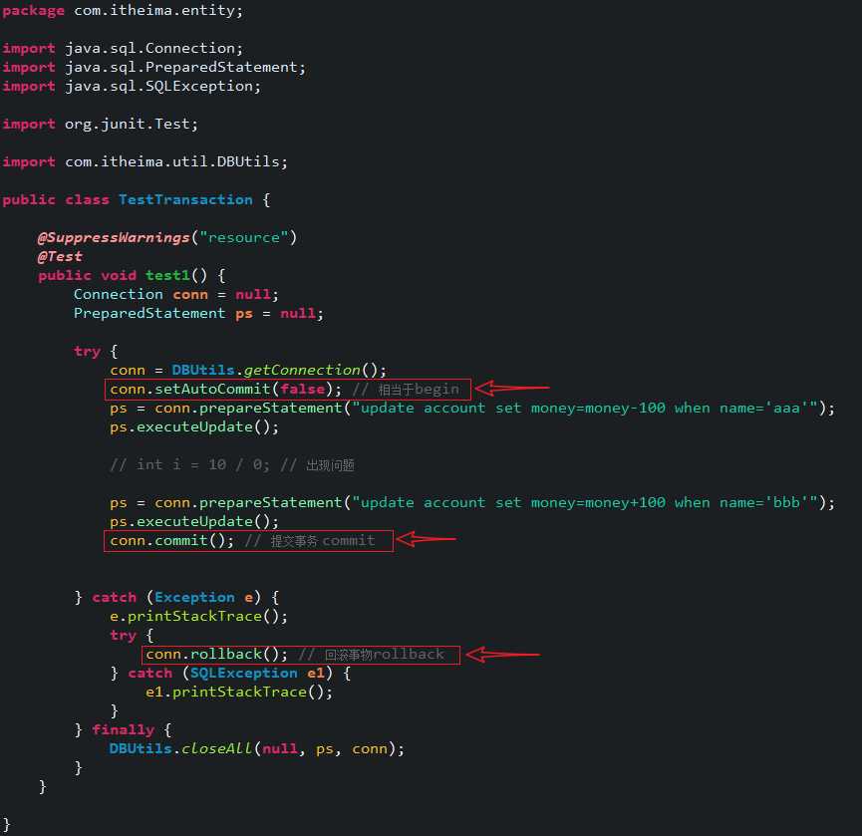Click the conn.rollback() statement
Viewport: 862px width, 836px height.
[x=216, y=654]
